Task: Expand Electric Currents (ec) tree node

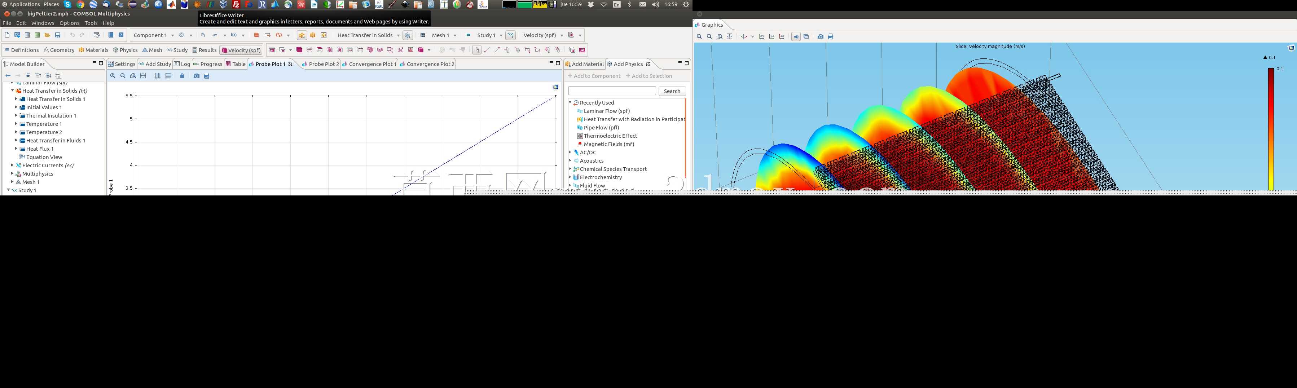Action: tap(12, 165)
